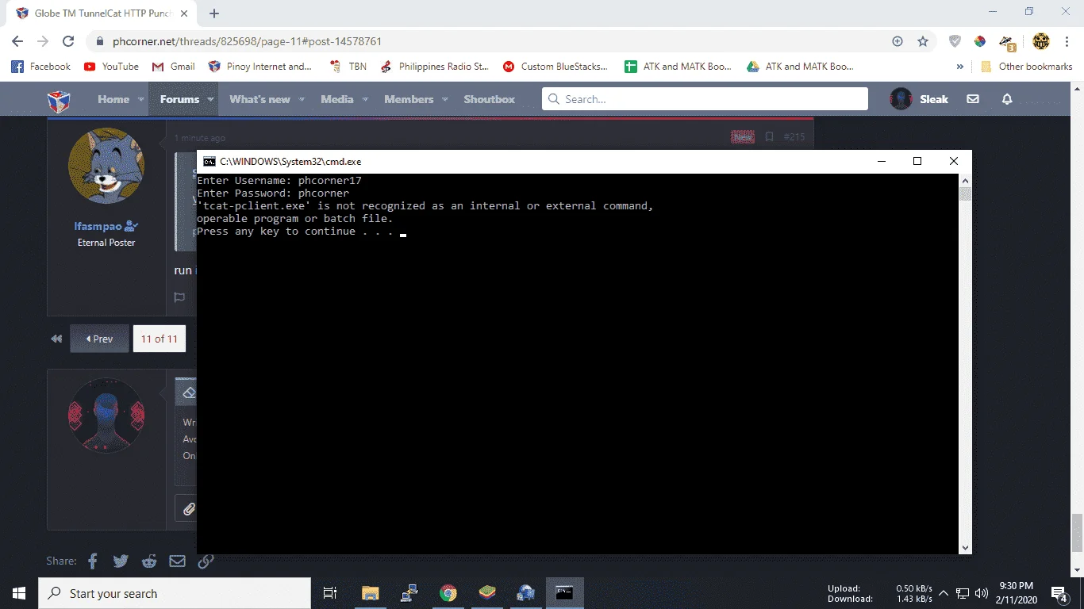Open the green-icon ATK and MATK Boo... bookmark
Image resolution: width=1084 pixels, height=609 pixels.
click(x=678, y=67)
